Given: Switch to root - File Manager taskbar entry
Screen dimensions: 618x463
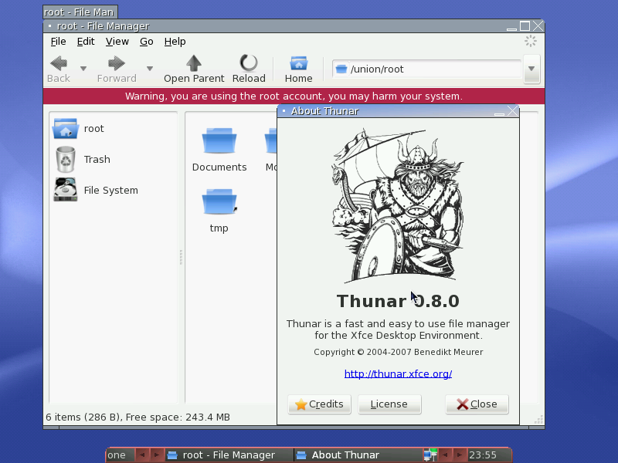Looking at the screenshot, I should 229,455.
